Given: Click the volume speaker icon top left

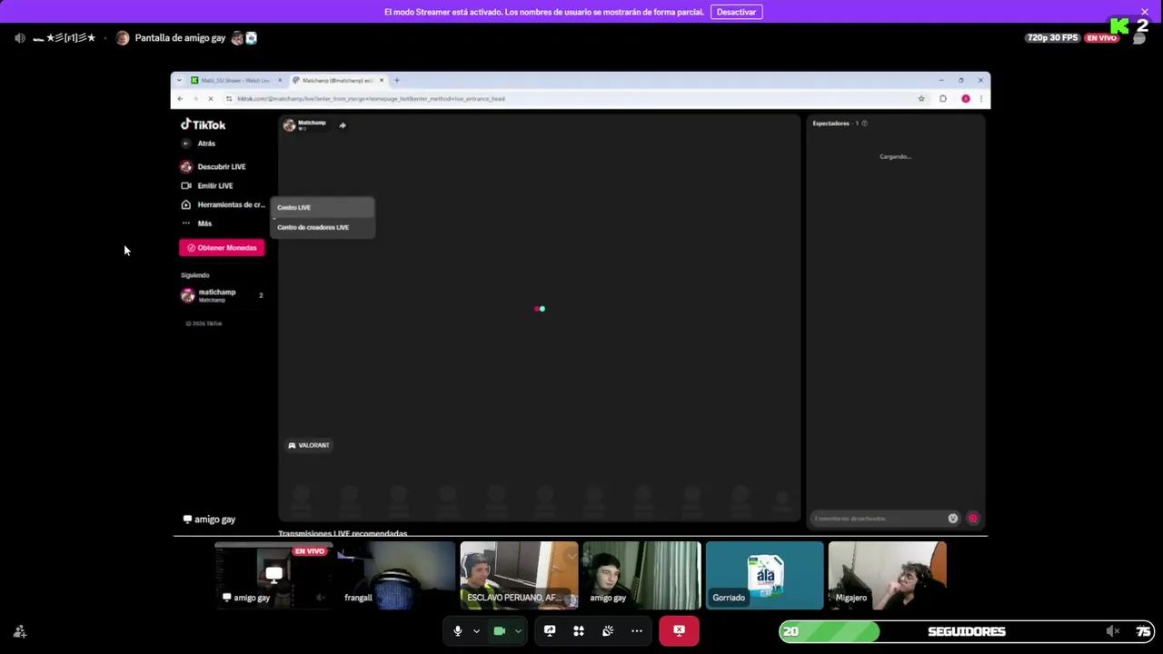Looking at the screenshot, I should click(20, 38).
